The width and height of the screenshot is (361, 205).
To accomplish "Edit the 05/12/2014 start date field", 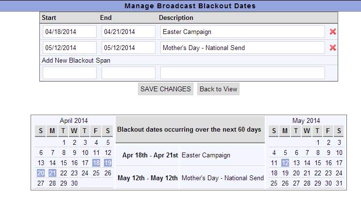I will pos(69,48).
